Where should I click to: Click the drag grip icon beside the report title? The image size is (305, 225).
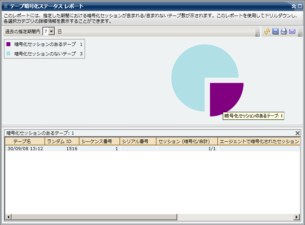tap(6, 6)
